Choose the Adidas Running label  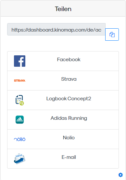[69, 118]
